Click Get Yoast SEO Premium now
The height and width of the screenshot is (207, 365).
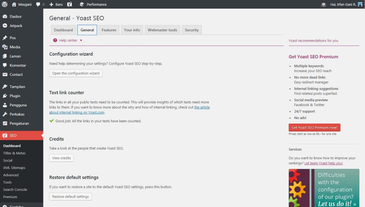[314, 128]
